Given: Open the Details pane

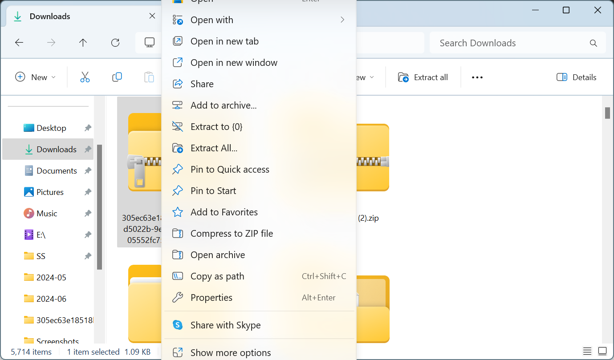Looking at the screenshot, I should (576, 77).
